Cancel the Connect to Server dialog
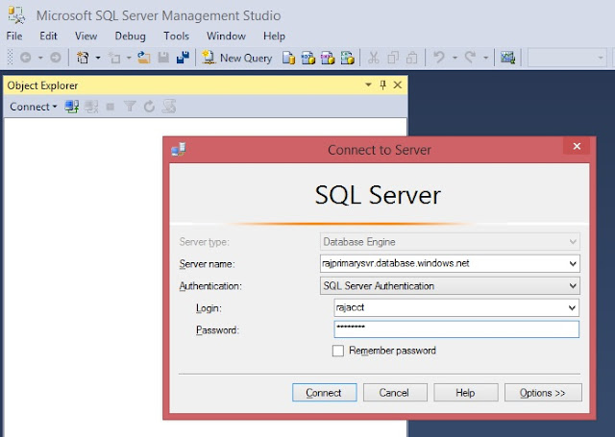Screen dimensions: 615x437 (395, 392)
